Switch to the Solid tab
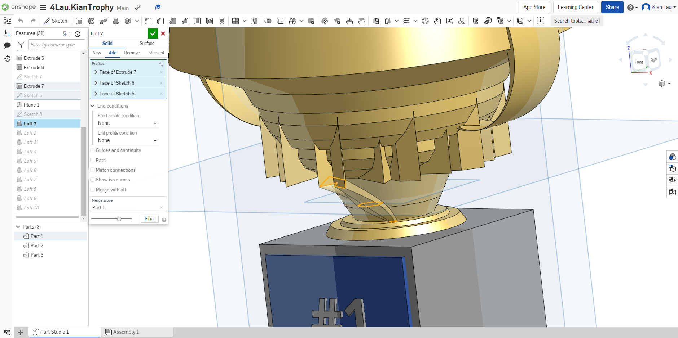678x338 pixels. click(107, 43)
